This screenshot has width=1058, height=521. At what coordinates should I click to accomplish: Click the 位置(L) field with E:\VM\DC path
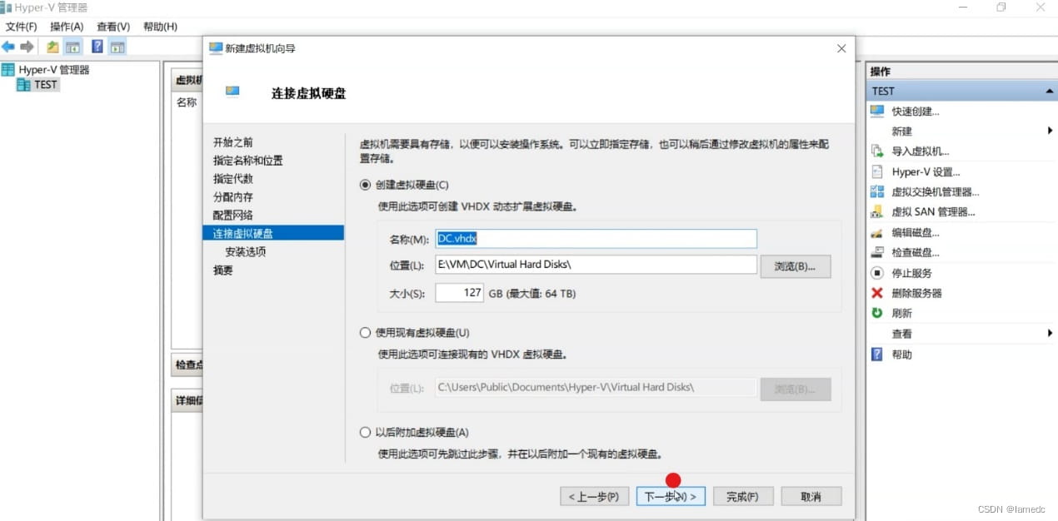pyautogui.click(x=596, y=265)
